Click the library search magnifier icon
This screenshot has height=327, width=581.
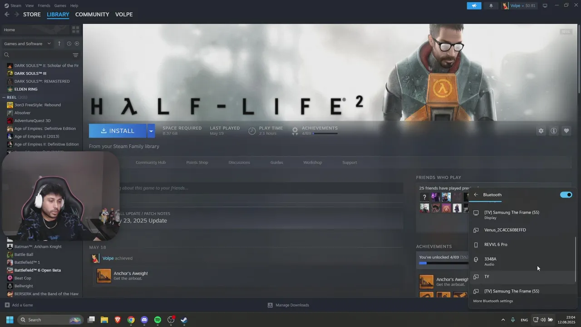click(6, 55)
